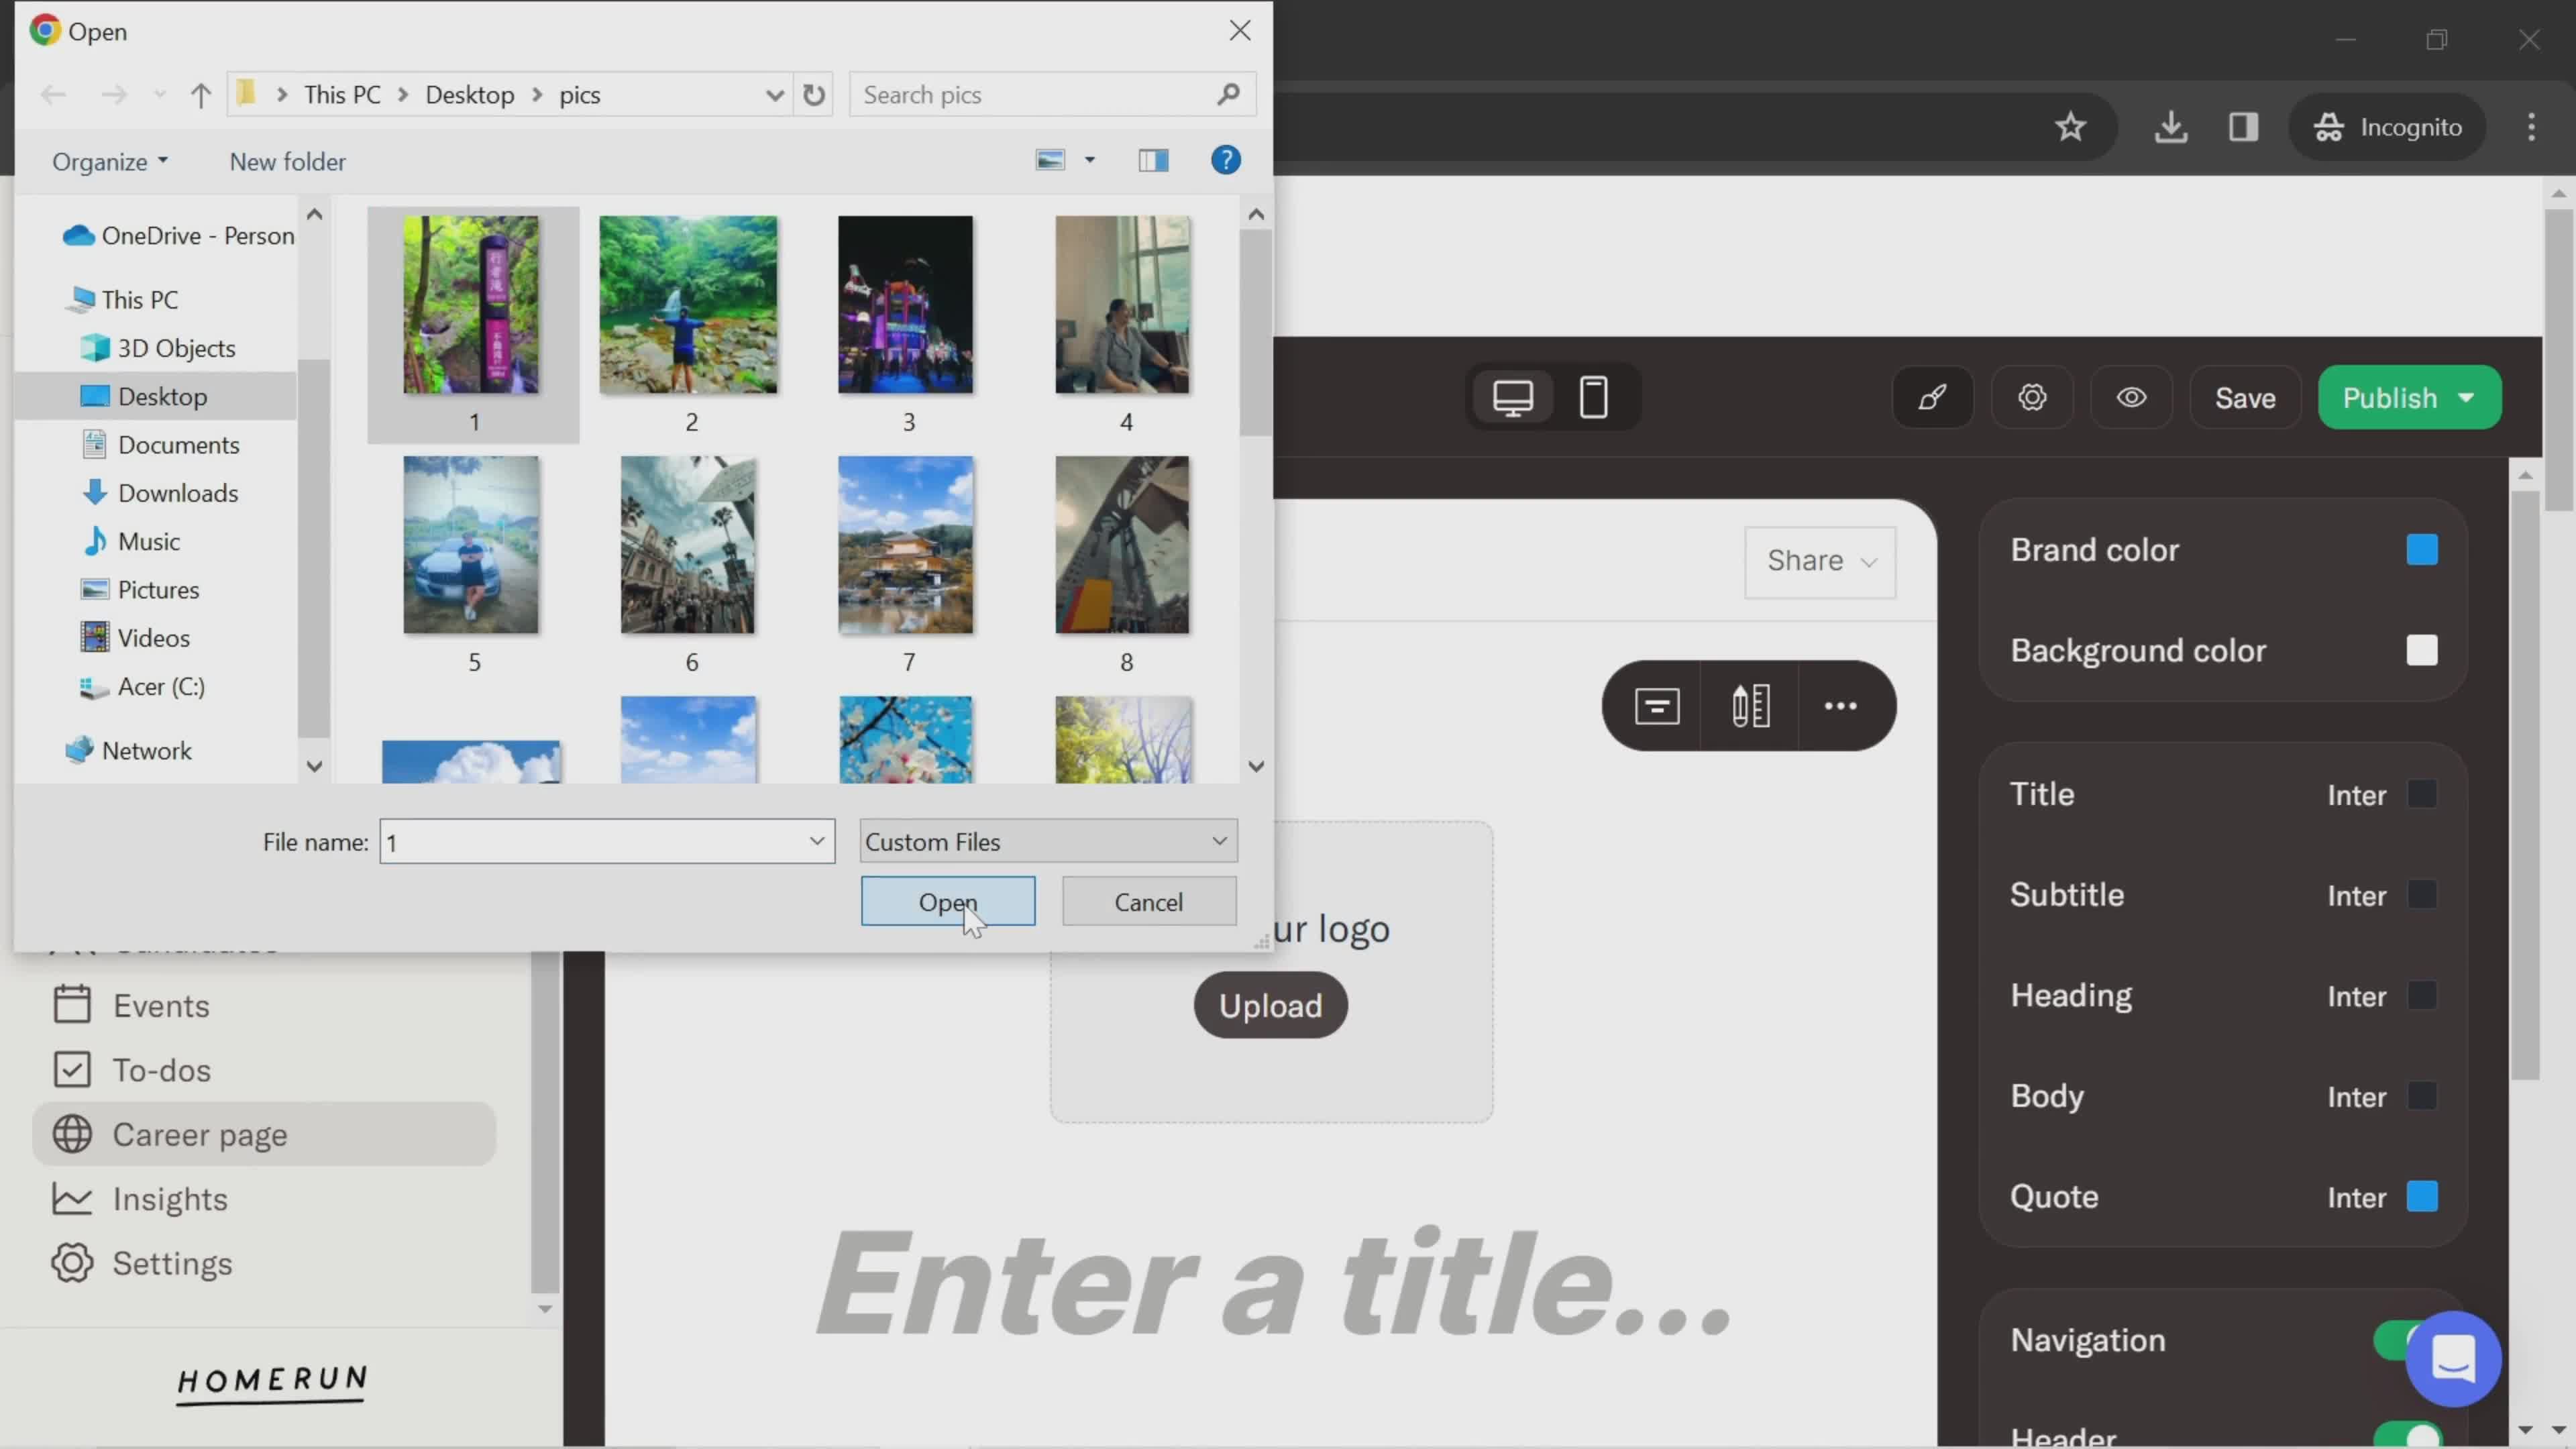Open file dialog help
Screen dimensions: 2576x1449
[x=1225, y=160]
